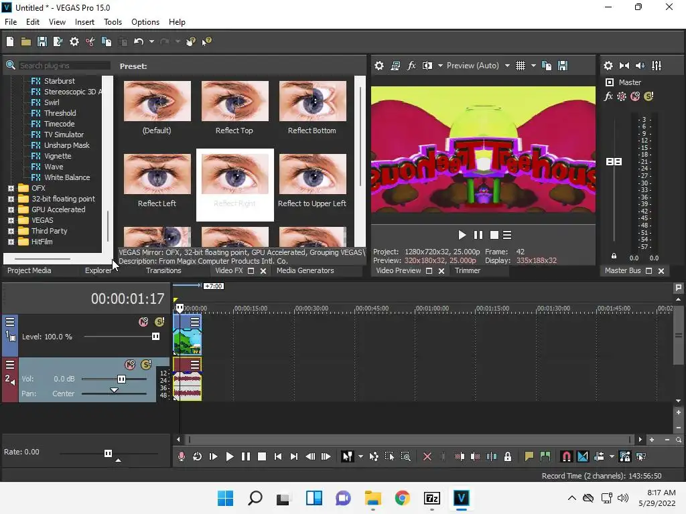Image resolution: width=686 pixels, height=514 pixels.
Task: Adjust the playback Rate slider
Action: pyautogui.click(x=109, y=453)
